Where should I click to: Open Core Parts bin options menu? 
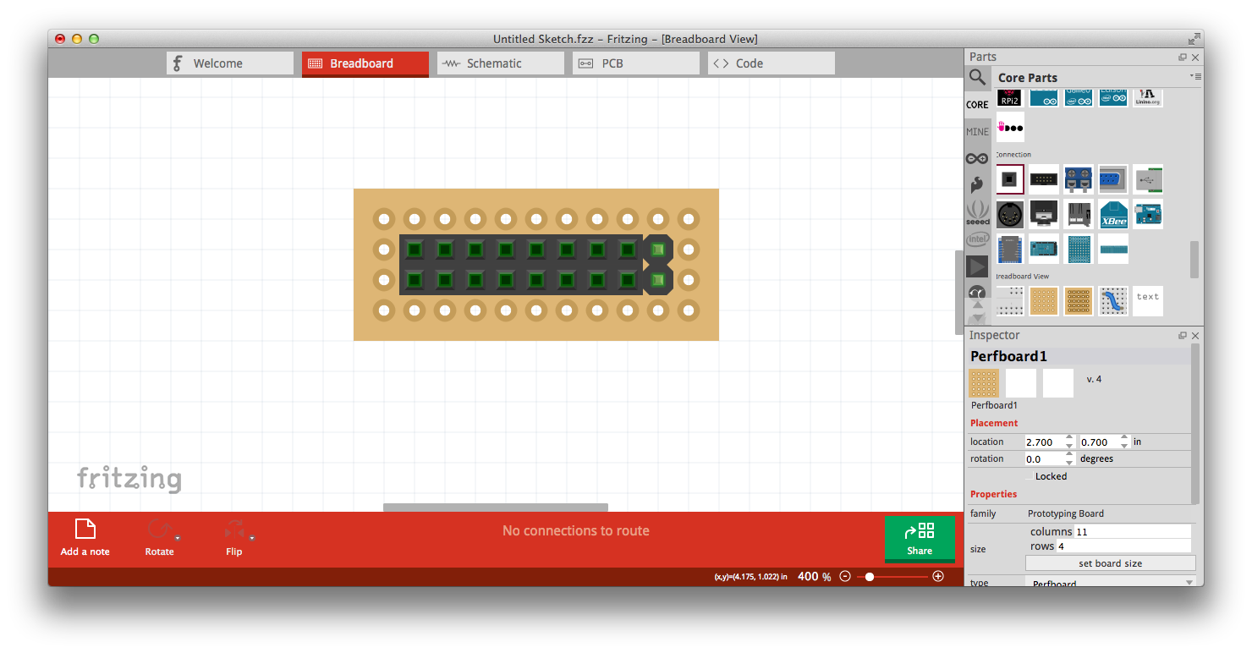pyautogui.click(x=1195, y=76)
